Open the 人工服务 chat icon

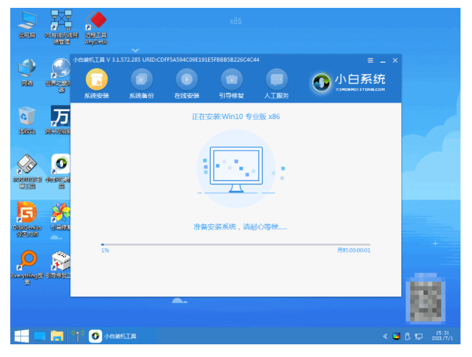click(277, 80)
